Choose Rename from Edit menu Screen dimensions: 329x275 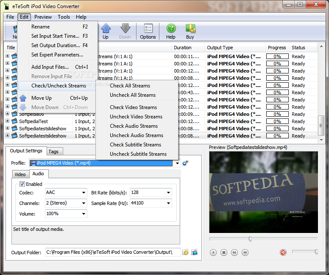(x=58, y=27)
